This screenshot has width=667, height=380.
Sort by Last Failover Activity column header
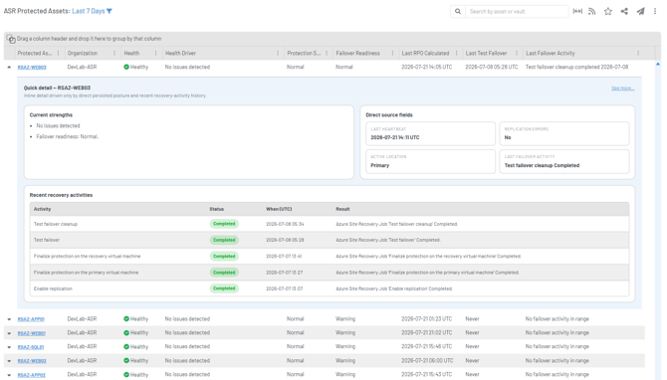(550, 53)
